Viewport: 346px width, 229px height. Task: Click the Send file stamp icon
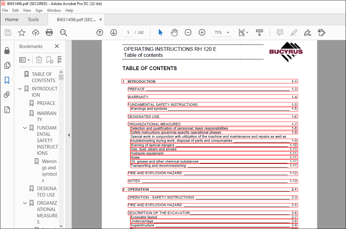[321, 33]
